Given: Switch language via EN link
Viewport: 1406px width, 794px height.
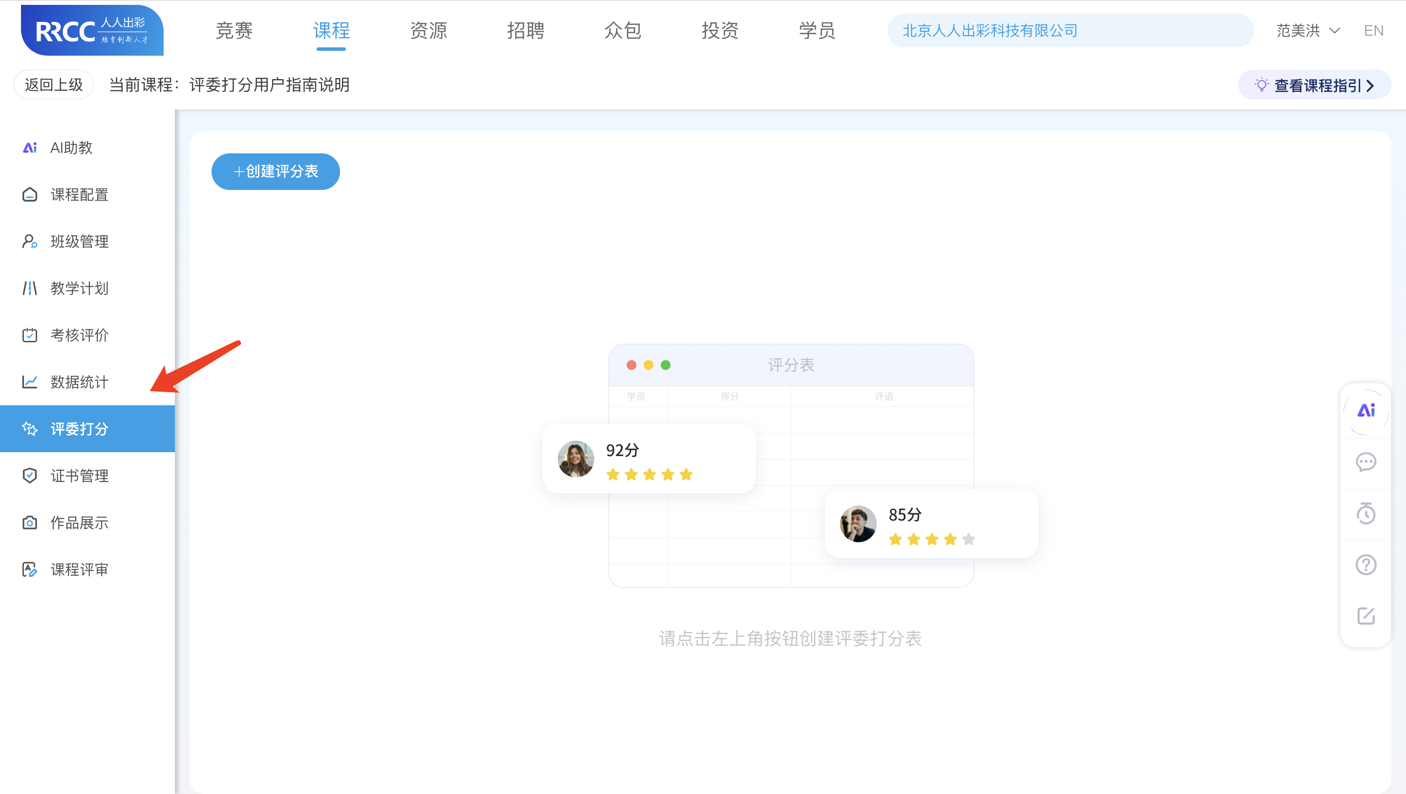Looking at the screenshot, I should coord(1374,31).
